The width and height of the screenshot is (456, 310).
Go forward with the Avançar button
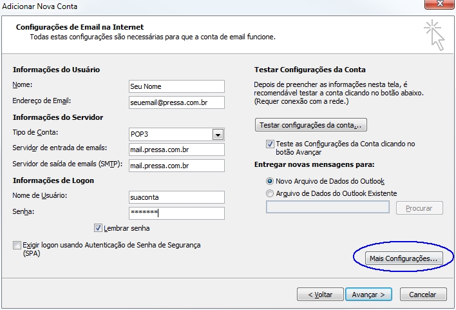tap(368, 295)
